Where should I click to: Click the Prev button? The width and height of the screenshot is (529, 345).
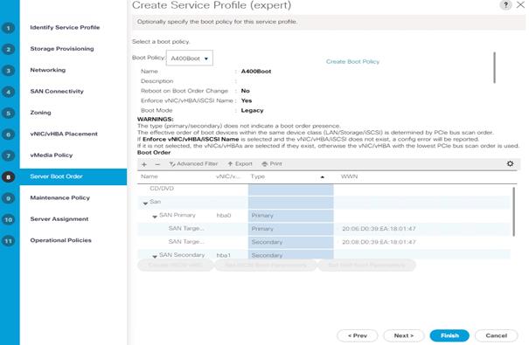point(358,335)
